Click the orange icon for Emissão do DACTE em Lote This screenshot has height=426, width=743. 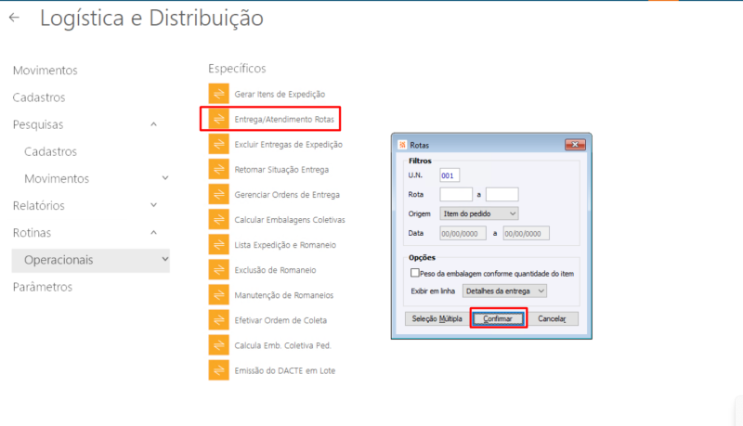(x=218, y=369)
